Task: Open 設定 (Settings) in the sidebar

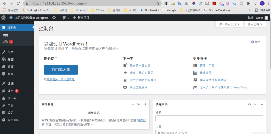Action: [10, 113]
